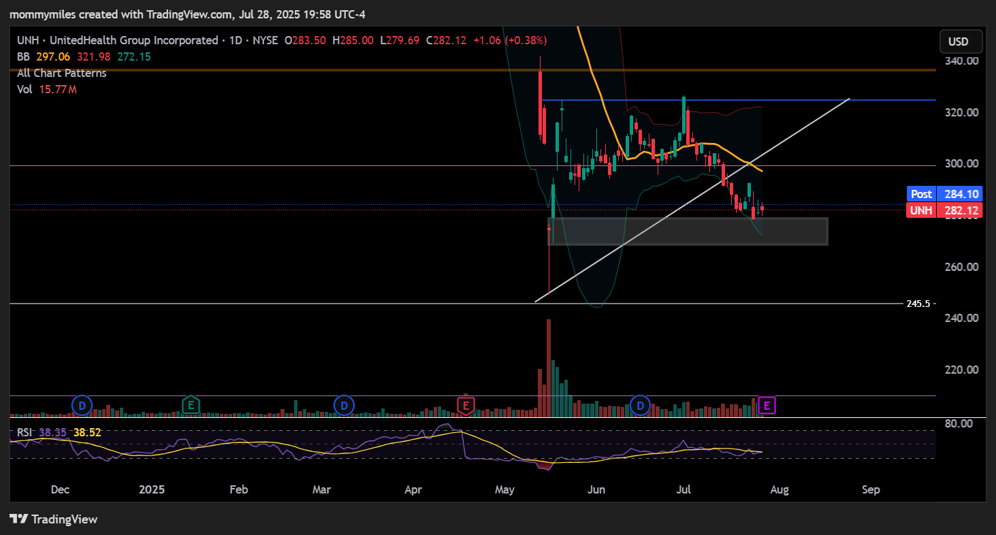Screen dimensions: 996x535
Task: Open the green earnings E marker in January
Action: pos(191,406)
